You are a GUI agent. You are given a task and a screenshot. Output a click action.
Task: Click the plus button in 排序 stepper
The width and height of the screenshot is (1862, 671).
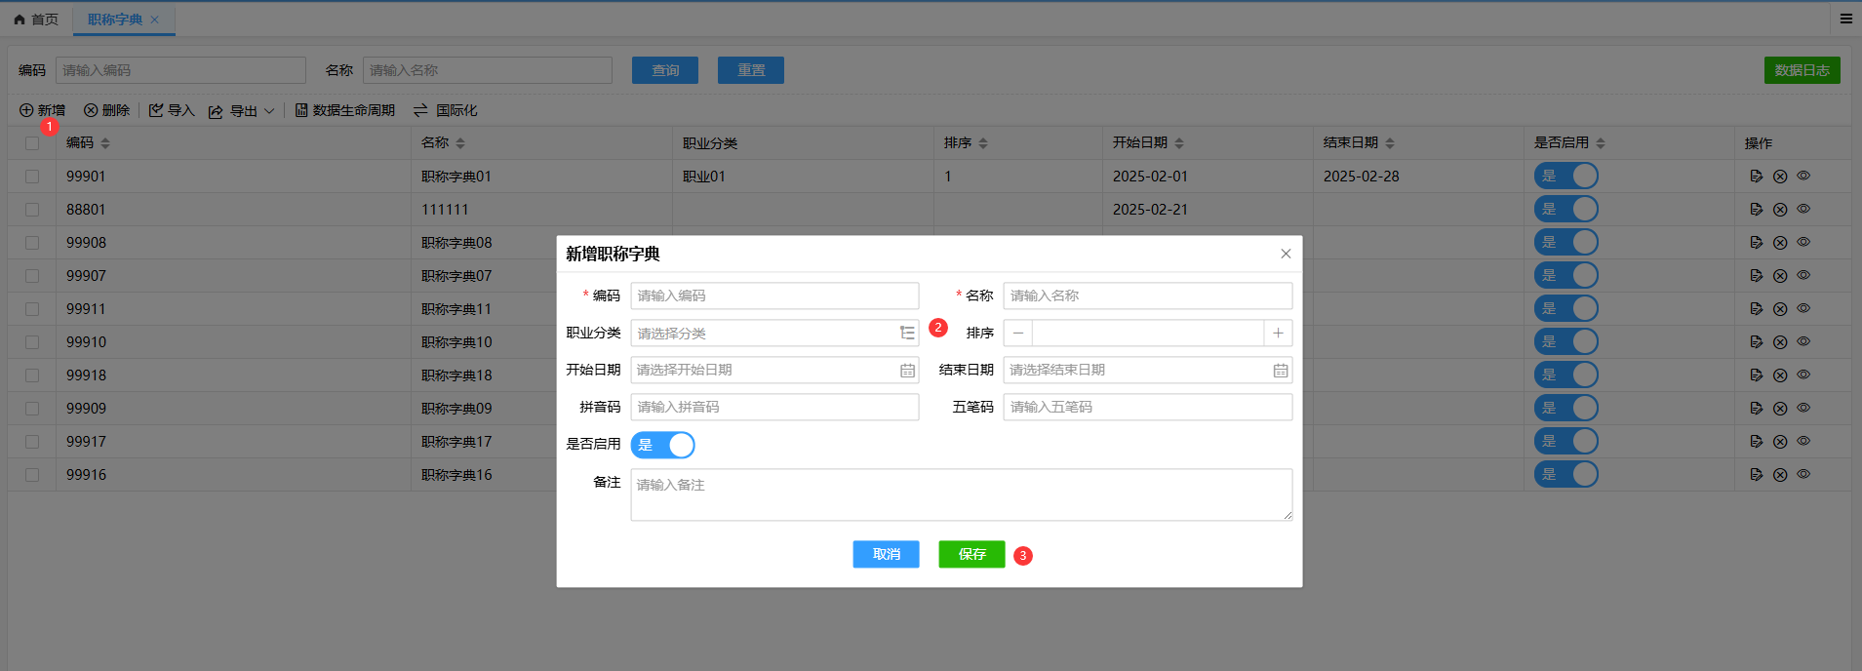1278,334
